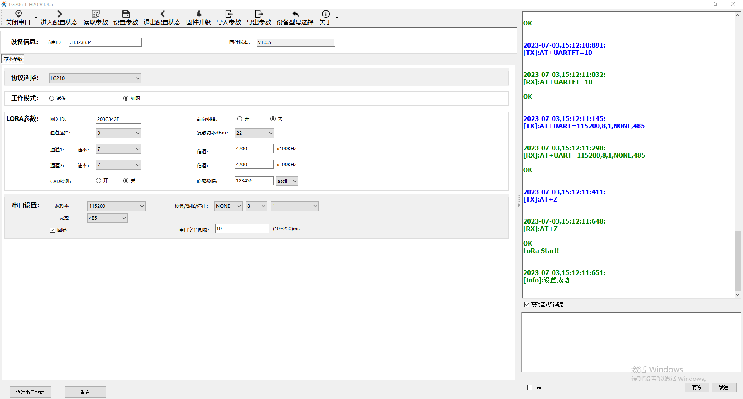
Task: Open ascii format dropdown for 唤醒数据
Action: coord(287,181)
